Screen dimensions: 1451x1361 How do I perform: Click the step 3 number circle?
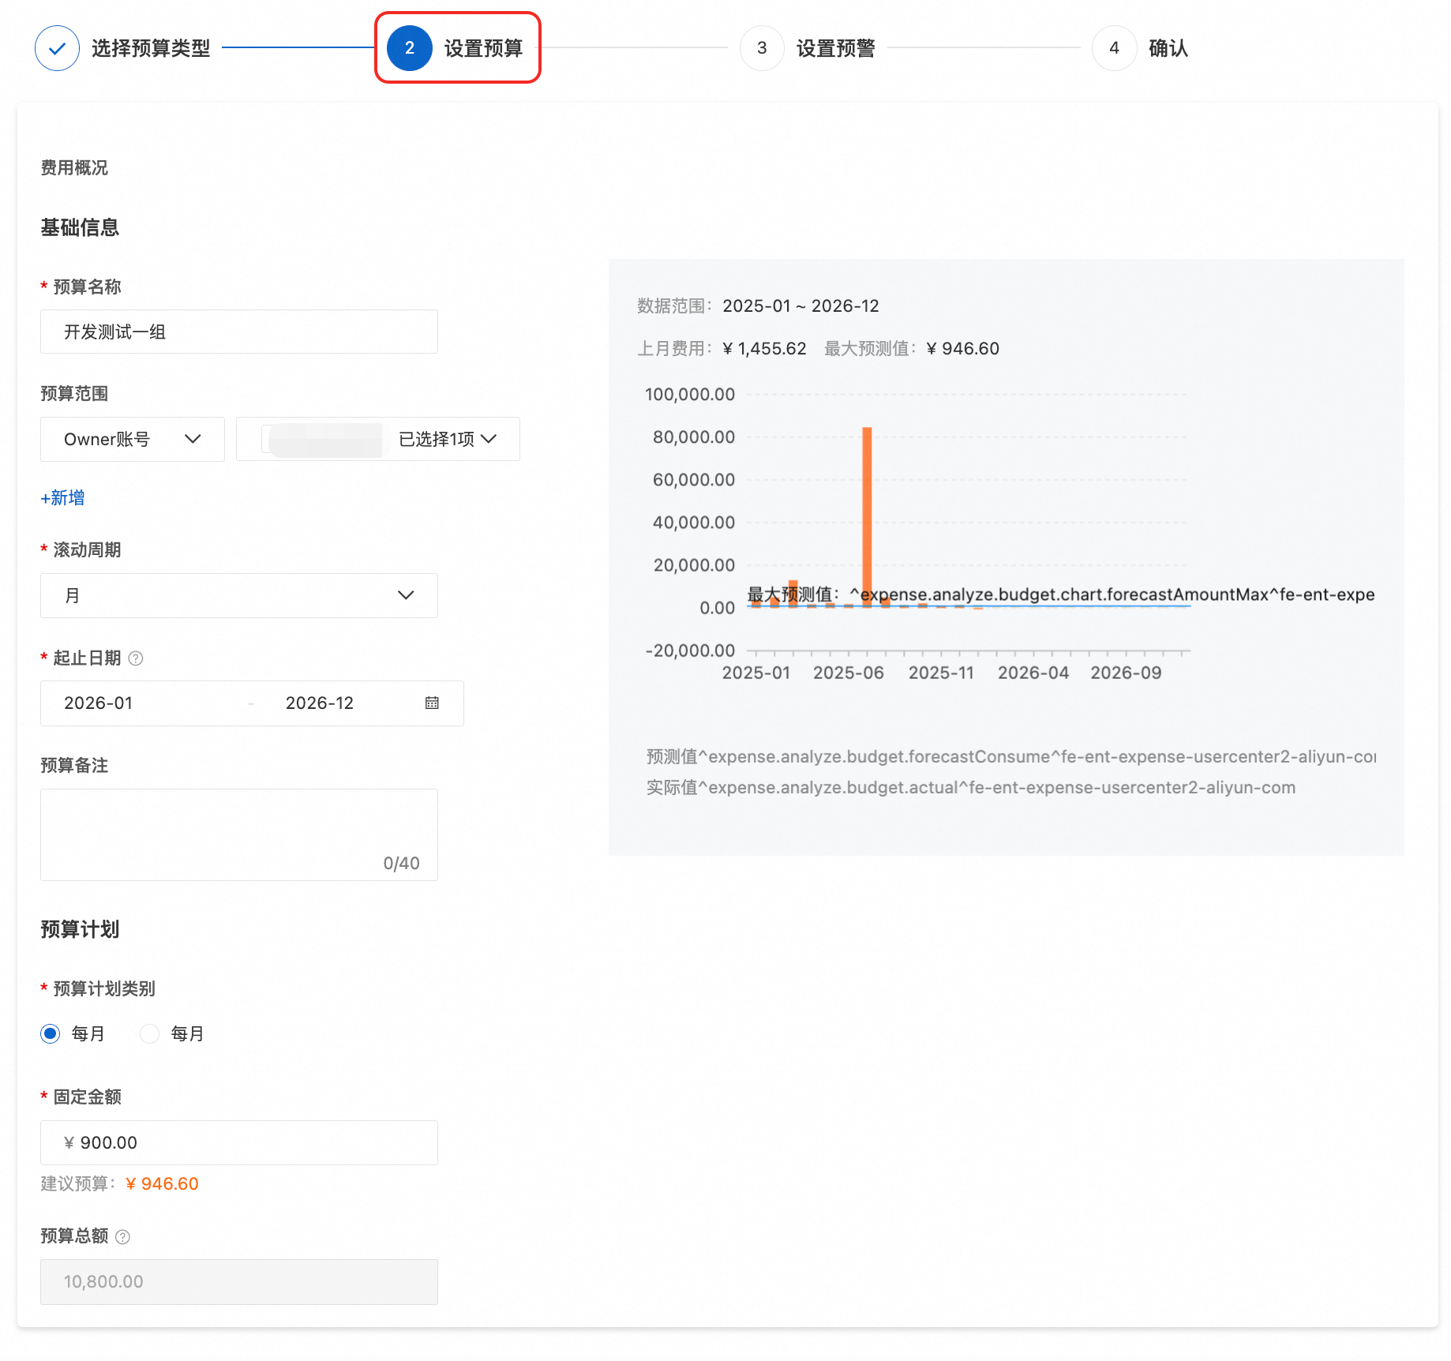(x=762, y=48)
